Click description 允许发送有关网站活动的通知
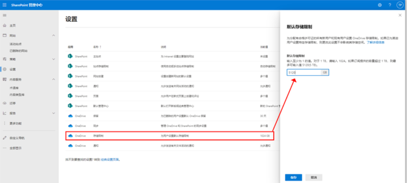The width and height of the screenshot is (407, 183). click(x=177, y=86)
